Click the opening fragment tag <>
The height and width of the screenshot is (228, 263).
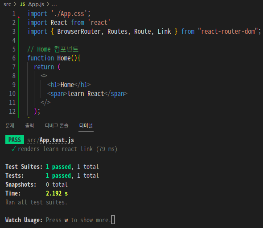coord(44,76)
